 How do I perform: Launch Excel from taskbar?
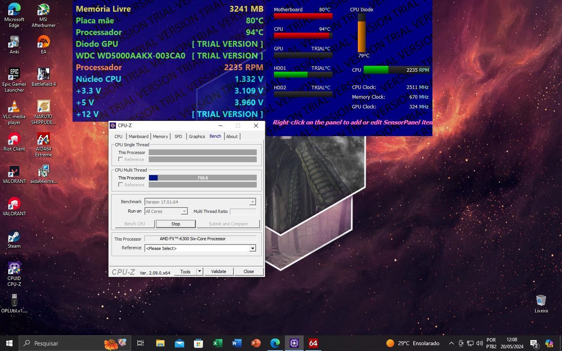click(217, 343)
